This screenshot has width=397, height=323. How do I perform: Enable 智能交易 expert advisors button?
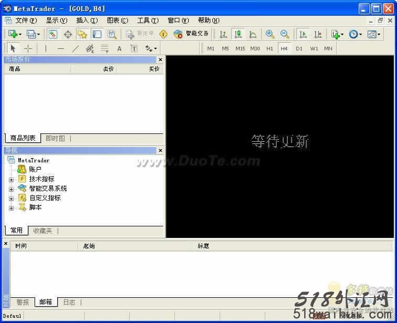pyautogui.click(x=191, y=34)
